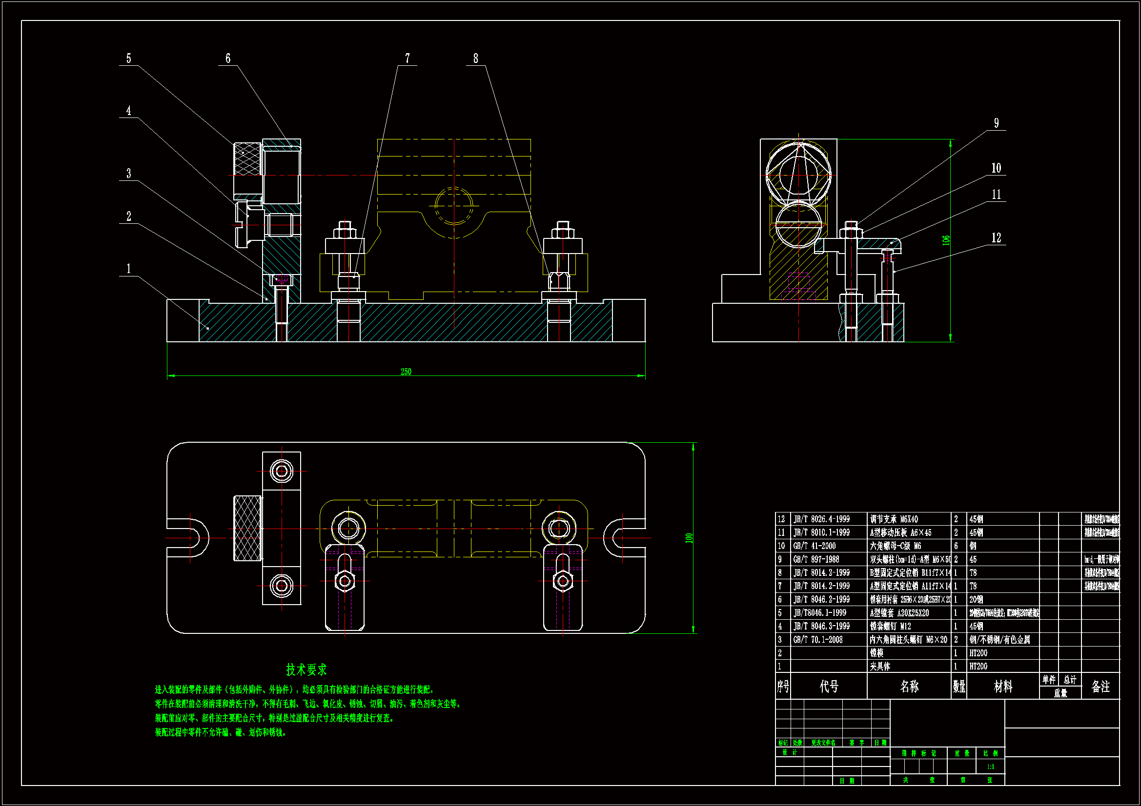Click balloon callout number 6
This screenshot has width=1141, height=806.
tap(228, 59)
